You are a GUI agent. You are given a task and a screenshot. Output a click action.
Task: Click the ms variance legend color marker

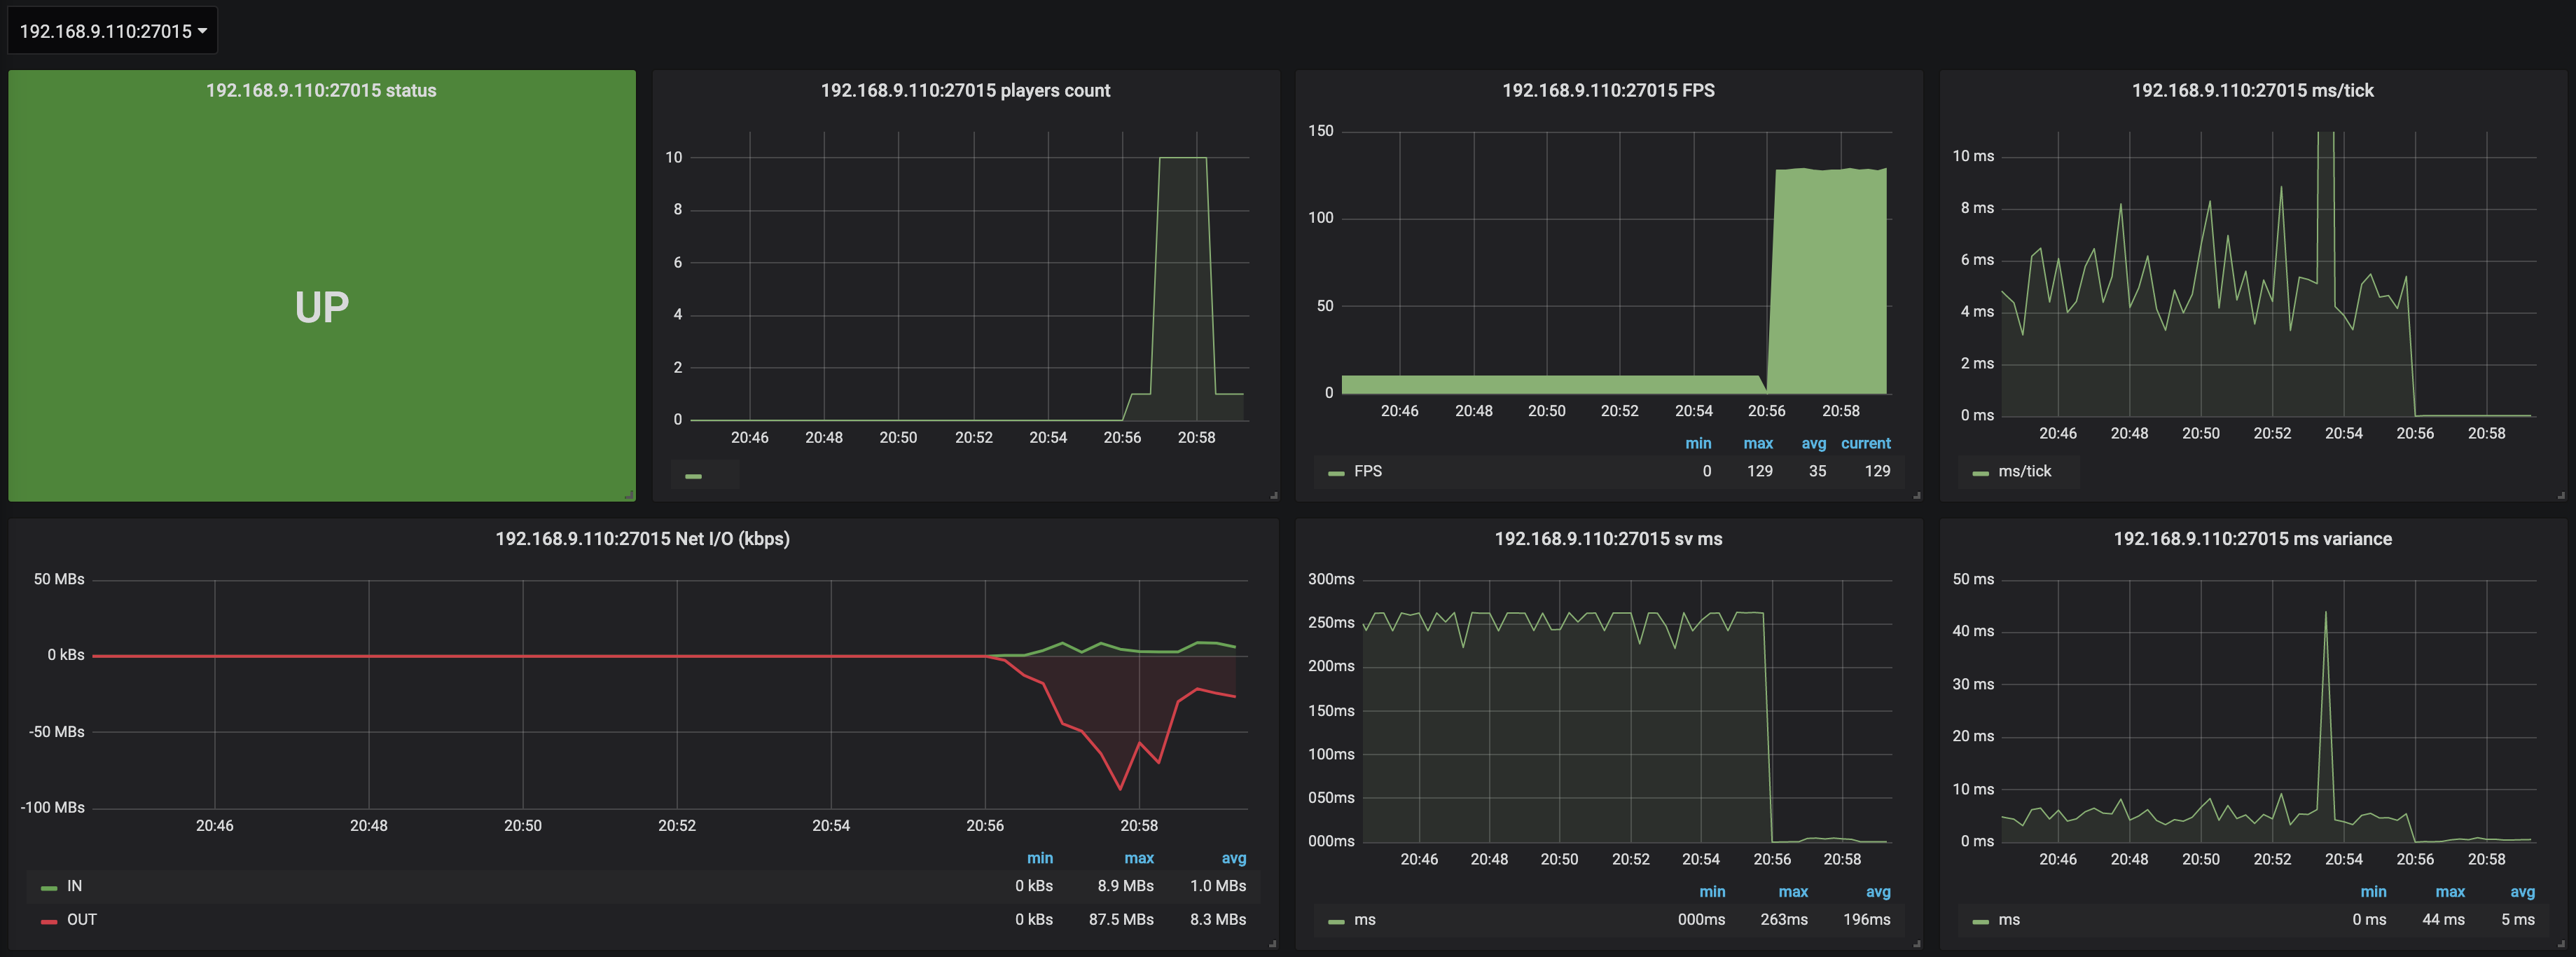click(1980, 921)
